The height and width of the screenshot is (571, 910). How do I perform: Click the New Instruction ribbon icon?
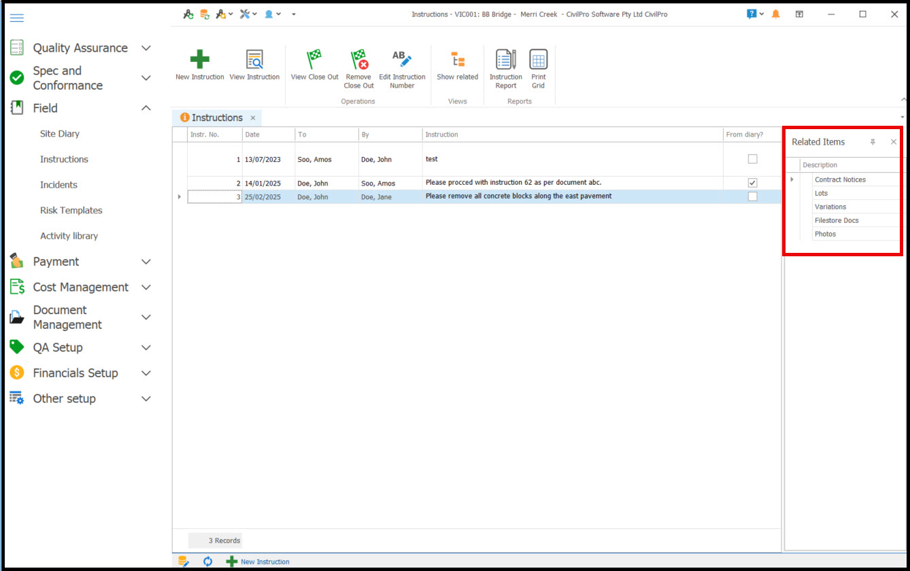pos(199,60)
